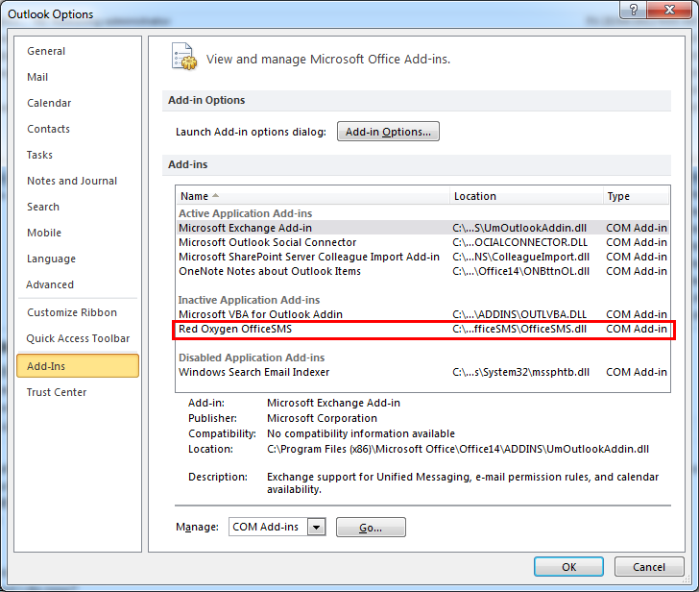Image resolution: width=699 pixels, height=592 pixels.
Task: Open Advanced options category
Action: pos(50,284)
